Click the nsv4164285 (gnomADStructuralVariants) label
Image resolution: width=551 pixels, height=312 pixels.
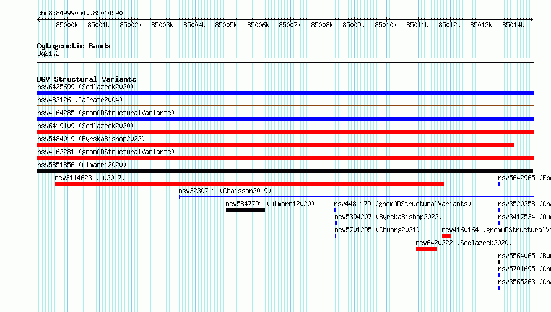pos(106,113)
